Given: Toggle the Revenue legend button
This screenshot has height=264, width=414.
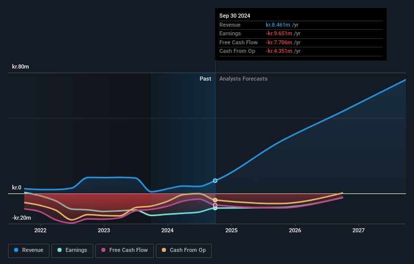Looking at the screenshot, I should 29,250.
